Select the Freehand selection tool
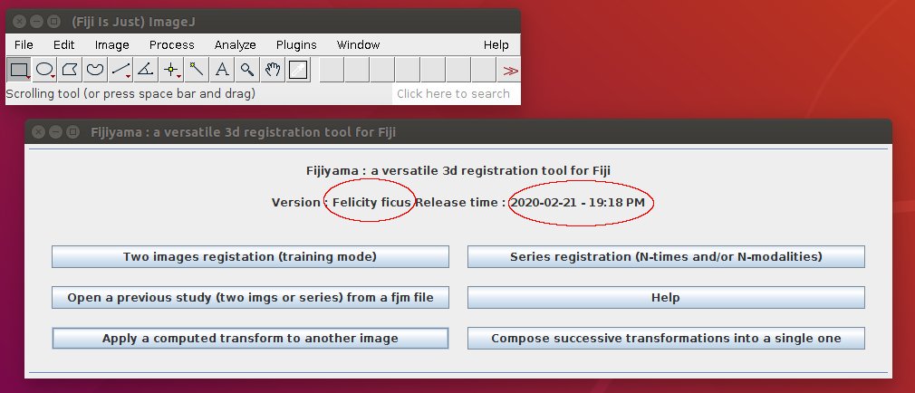 tap(95, 70)
